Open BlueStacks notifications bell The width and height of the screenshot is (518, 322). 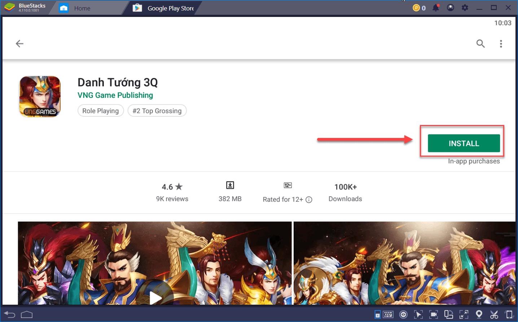pyautogui.click(x=436, y=8)
